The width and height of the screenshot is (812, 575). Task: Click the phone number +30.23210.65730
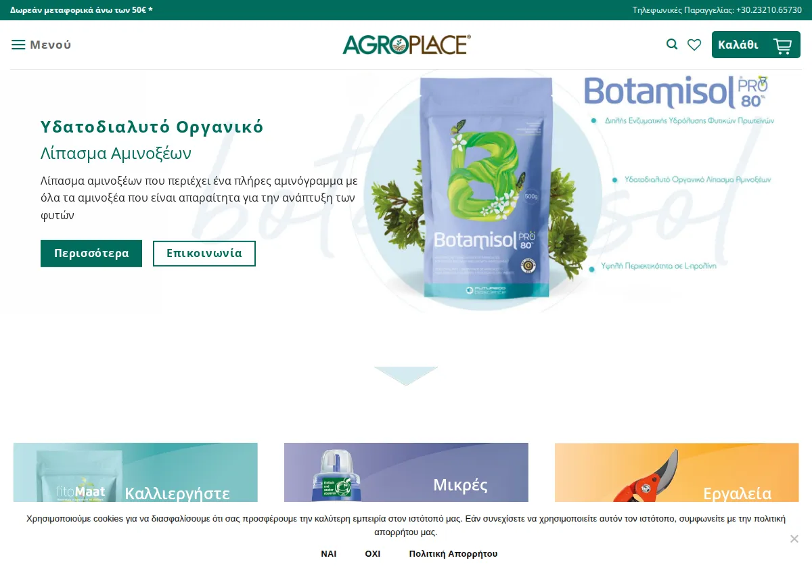769,10
